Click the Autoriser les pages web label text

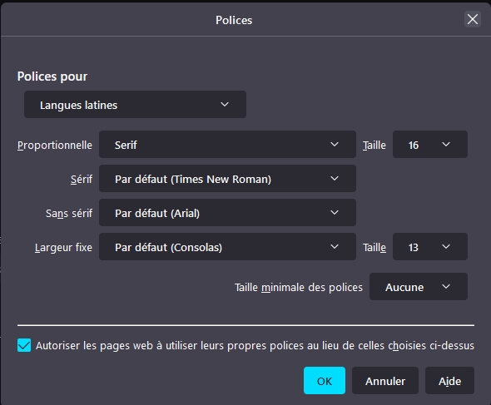(255, 345)
